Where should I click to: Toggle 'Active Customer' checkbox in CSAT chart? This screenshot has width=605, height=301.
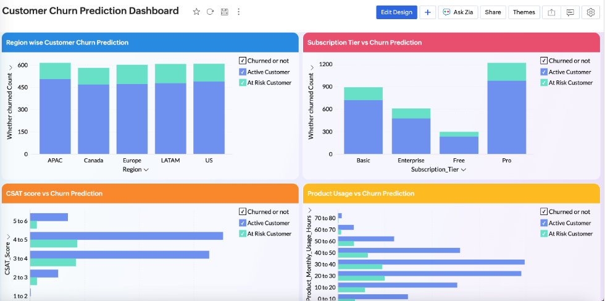click(x=243, y=223)
